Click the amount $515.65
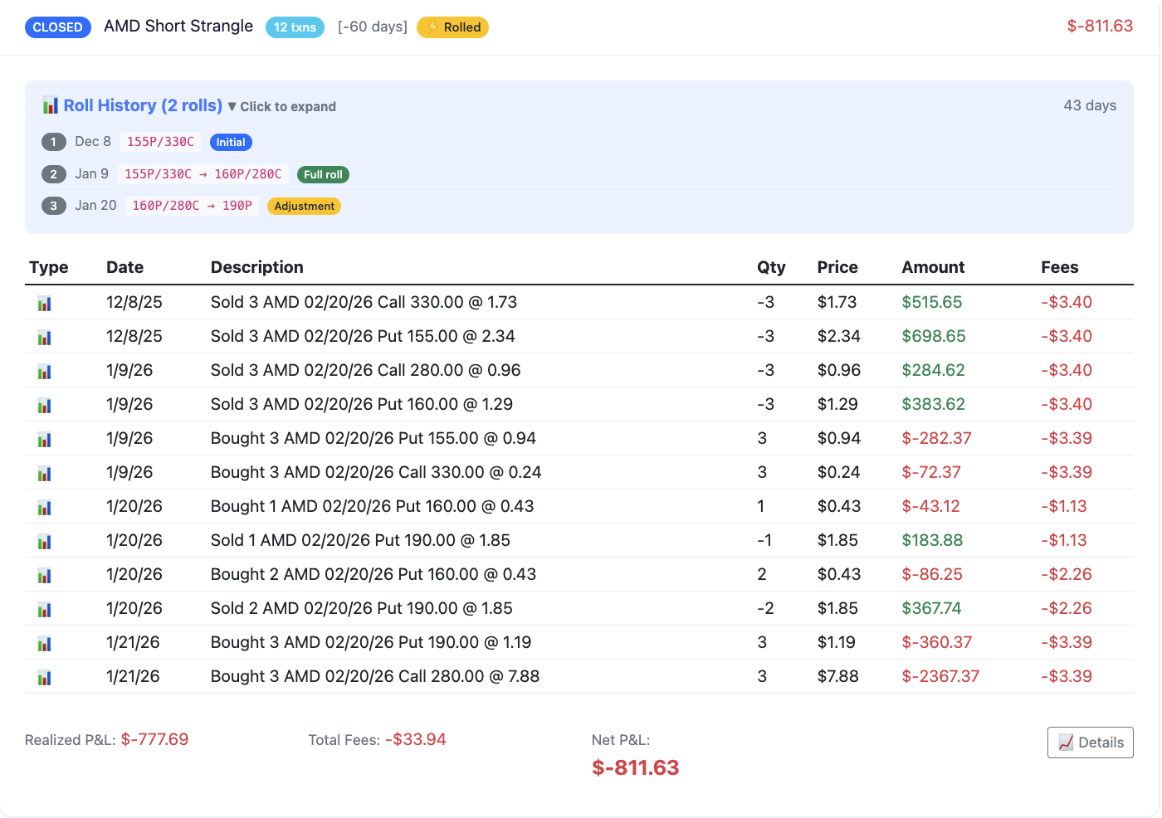 click(x=932, y=302)
